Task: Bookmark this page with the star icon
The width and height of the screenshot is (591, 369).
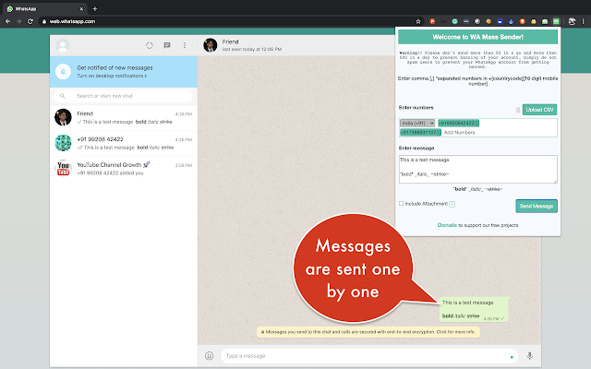Action: pyautogui.click(x=418, y=21)
